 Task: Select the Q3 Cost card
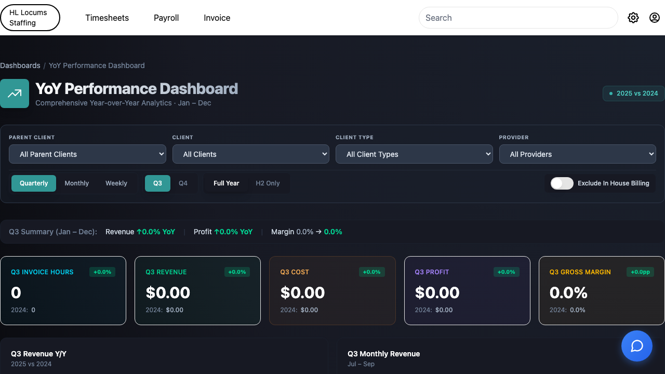coord(332,290)
